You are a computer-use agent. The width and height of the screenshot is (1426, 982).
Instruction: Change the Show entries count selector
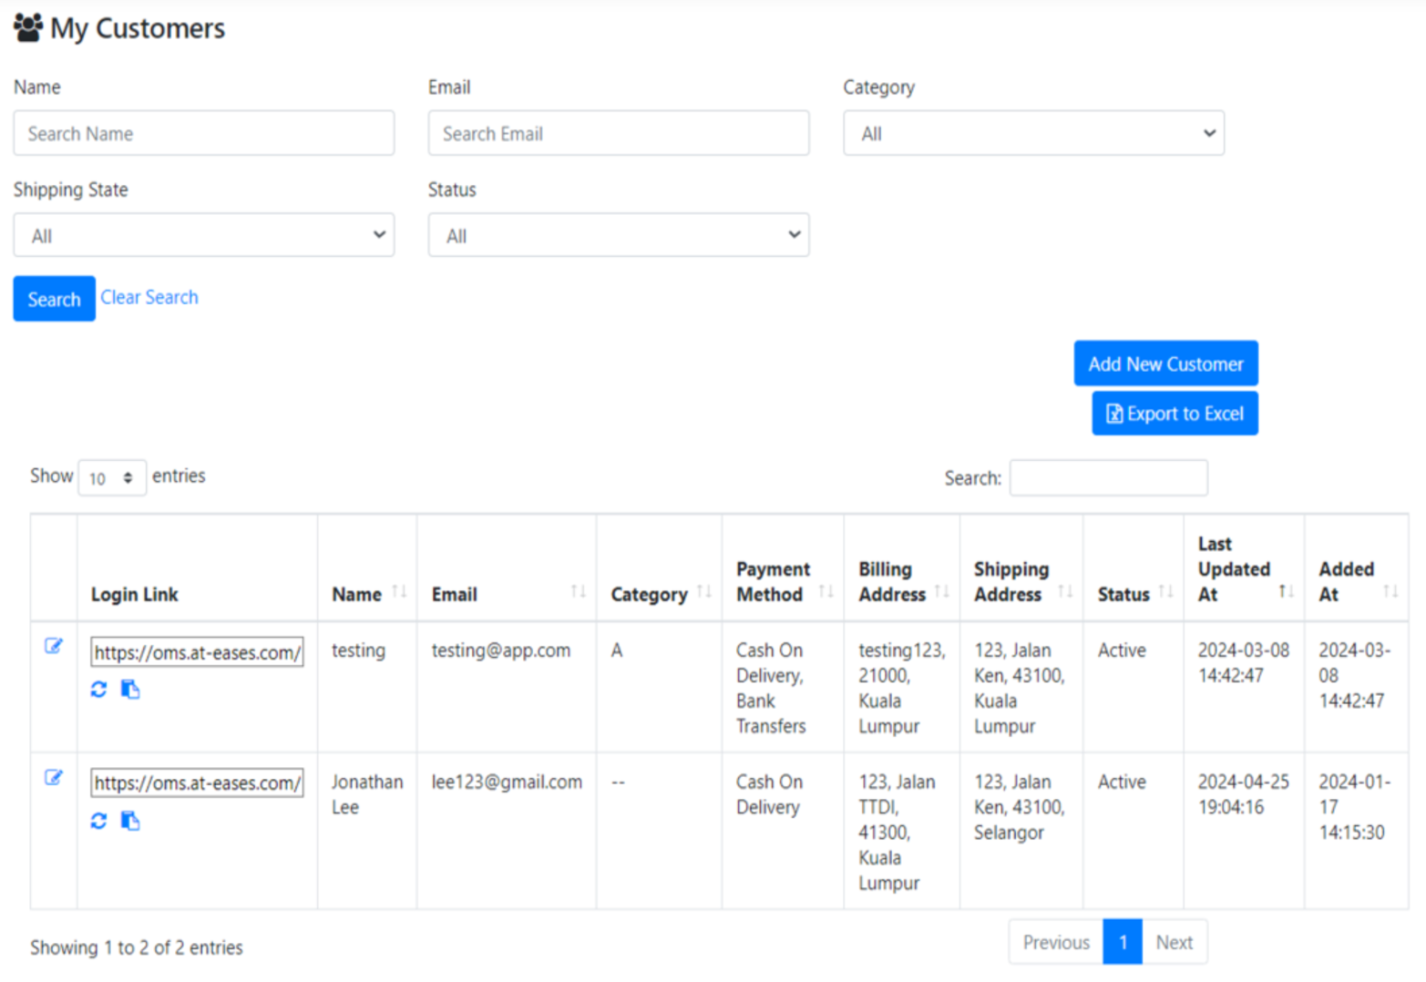point(111,478)
